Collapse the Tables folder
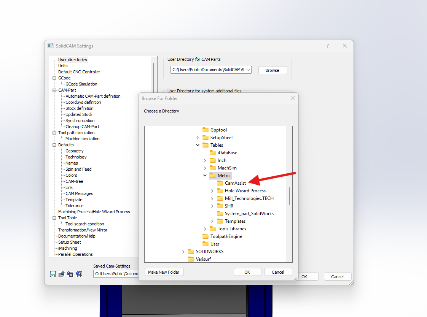 tap(198, 145)
